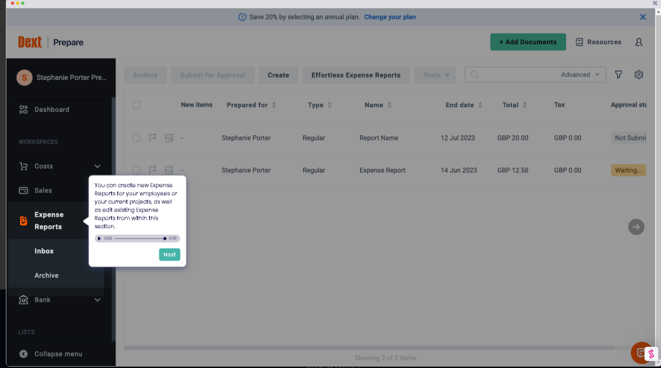Click the Collapse menu arrow icon
Viewport: 661px width, 368px height.
(x=23, y=354)
